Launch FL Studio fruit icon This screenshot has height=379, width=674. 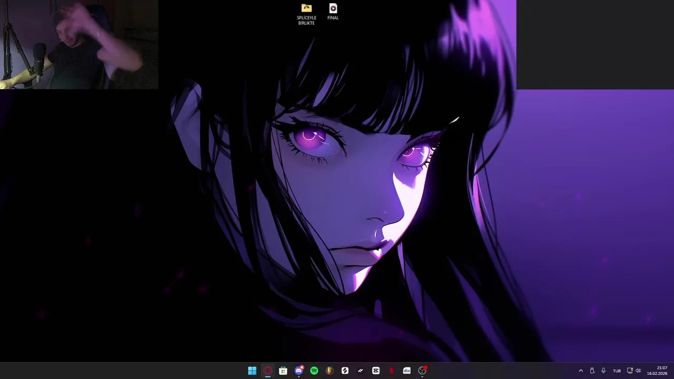330,371
